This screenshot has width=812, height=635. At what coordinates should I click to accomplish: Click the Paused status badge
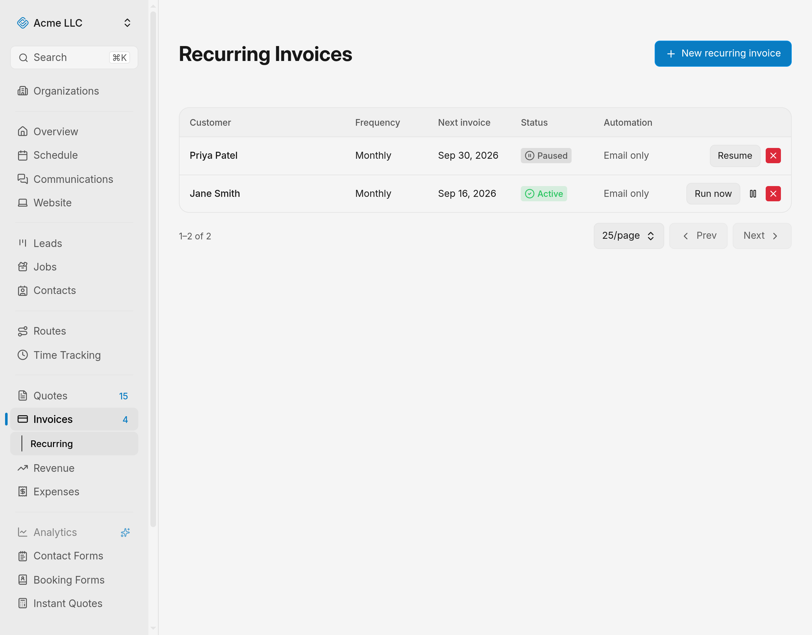(546, 156)
